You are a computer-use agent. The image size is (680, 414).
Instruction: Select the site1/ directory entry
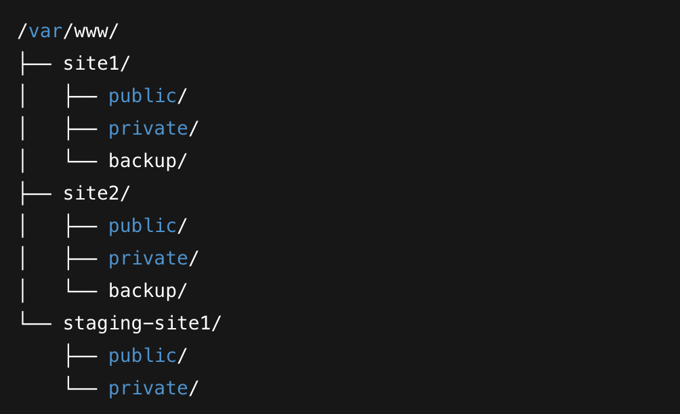[x=96, y=64]
